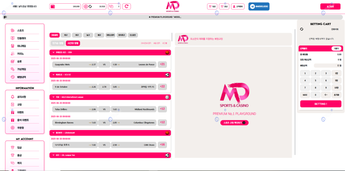Toggle the pill switch in the cart header
345x171 pixels.
click(x=336, y=49)
